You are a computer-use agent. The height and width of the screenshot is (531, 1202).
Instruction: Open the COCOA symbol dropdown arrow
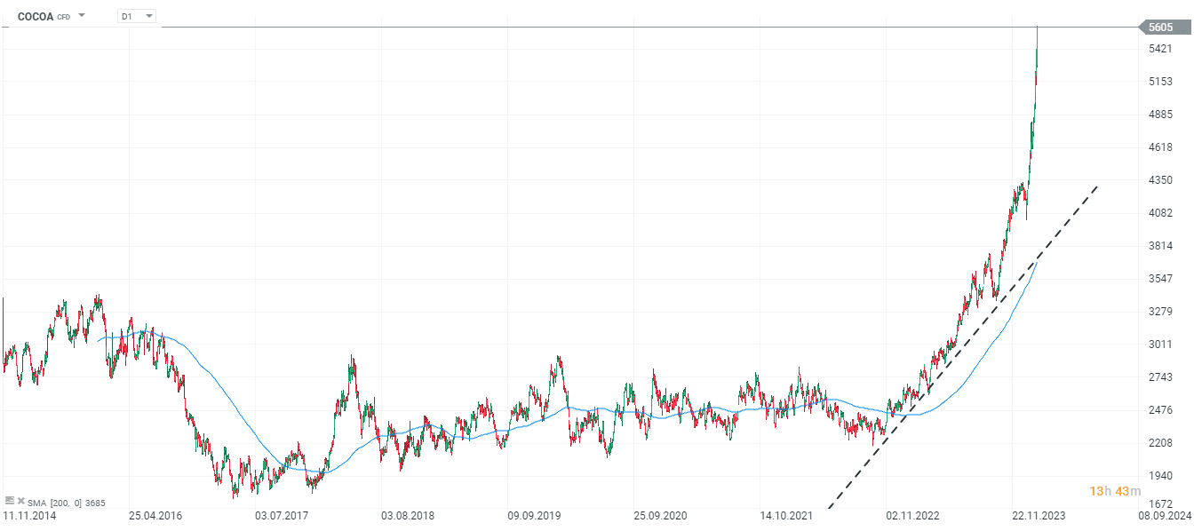coord(82,15)
